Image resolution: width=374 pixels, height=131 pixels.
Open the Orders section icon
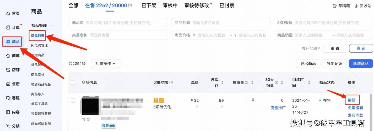(8, 28)
